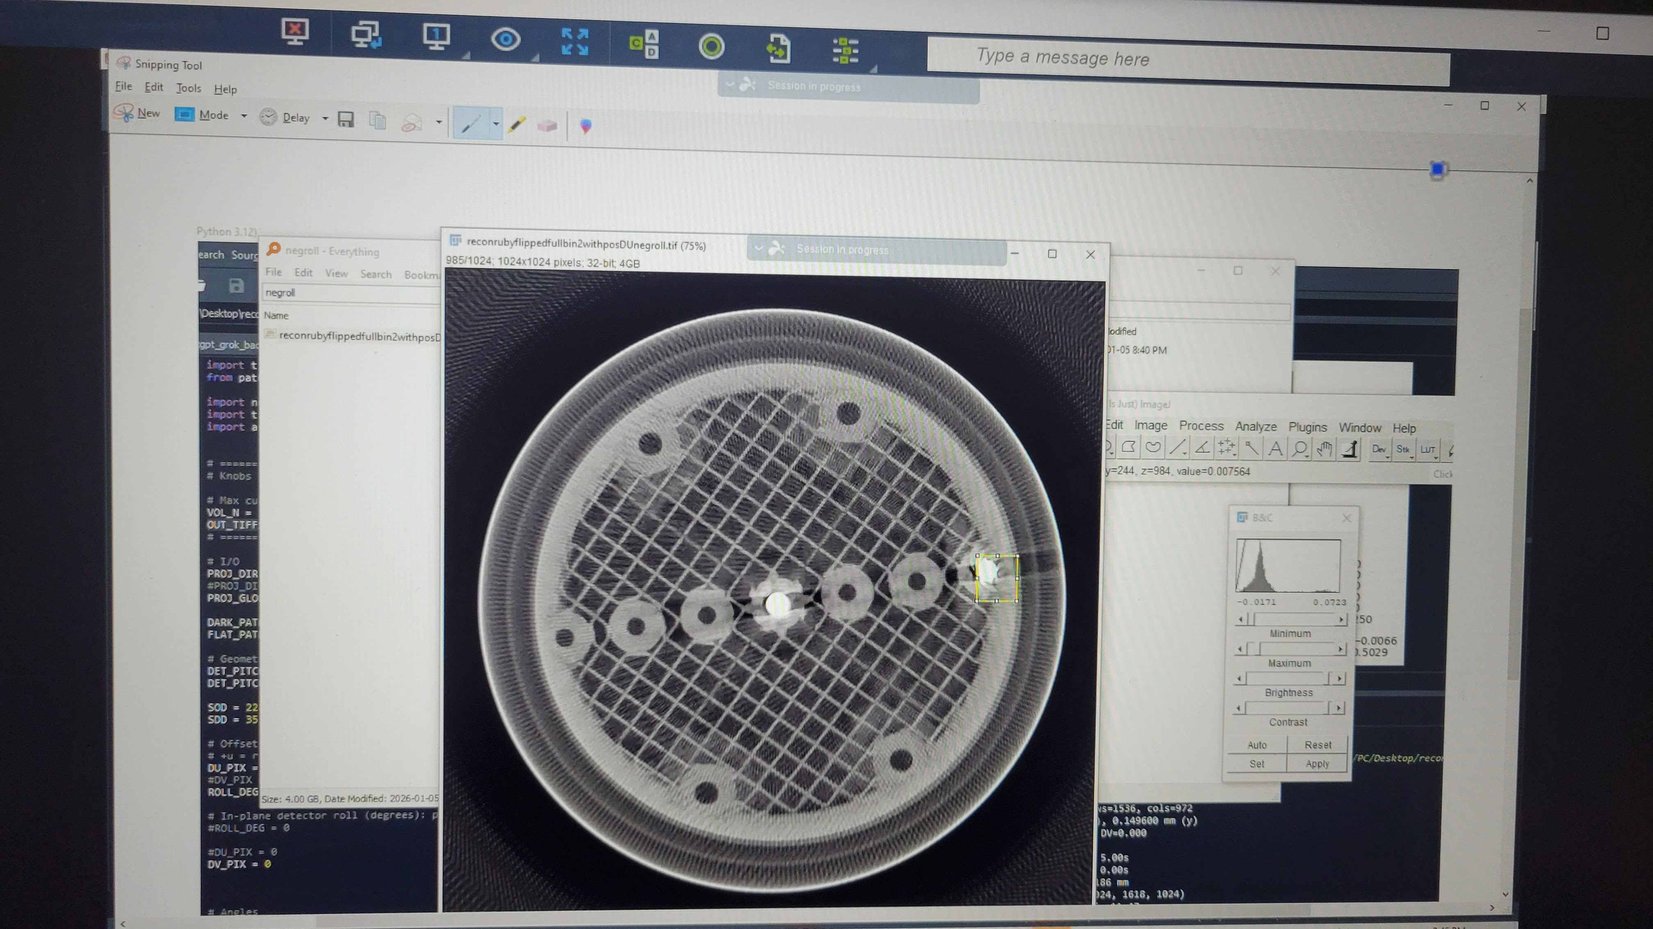Screen dimensions: 1653x929
Task: Click the Save Snip floppy icon
Action: [346, 120]
